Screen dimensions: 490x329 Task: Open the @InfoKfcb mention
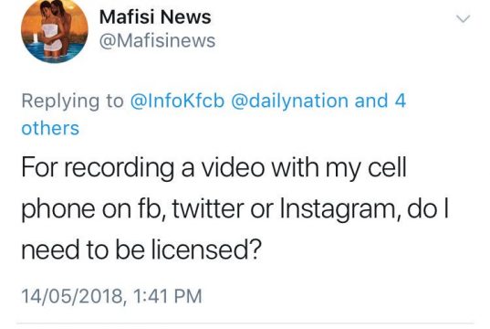point(177,101)
